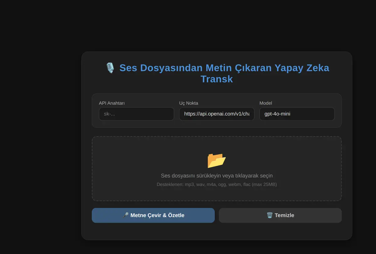The image size is (376, 254).
Task: Click the 'Desteklenen: mp3, wav, m4a' hint text
Action: tap(217, 184)
